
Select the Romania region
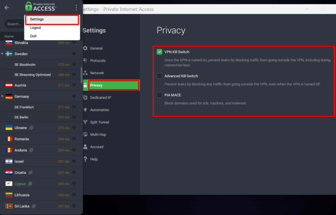pyautogui.click(x=41, y=139)
